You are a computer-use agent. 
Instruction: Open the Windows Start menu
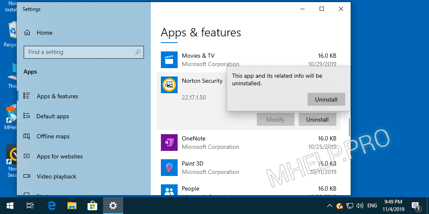[x=10, y=206]
